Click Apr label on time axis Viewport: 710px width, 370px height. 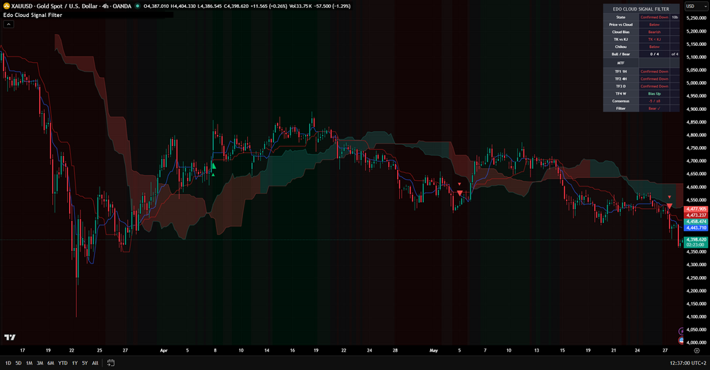tap(163, 350)
